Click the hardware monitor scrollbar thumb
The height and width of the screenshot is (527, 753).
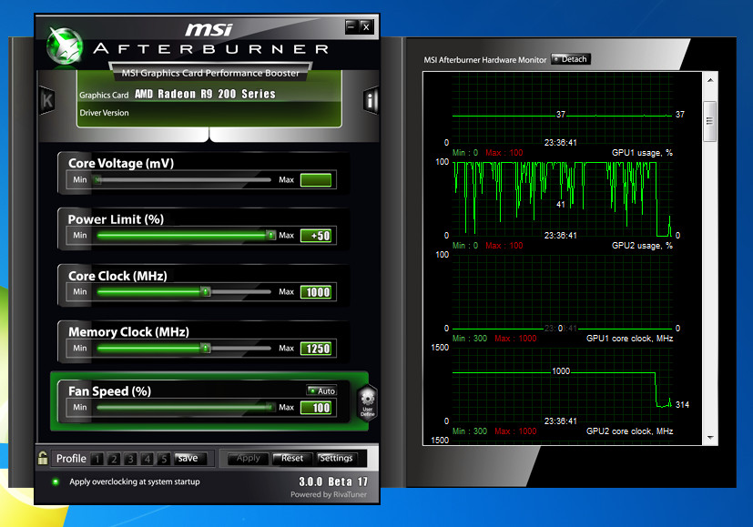(710, 121)
